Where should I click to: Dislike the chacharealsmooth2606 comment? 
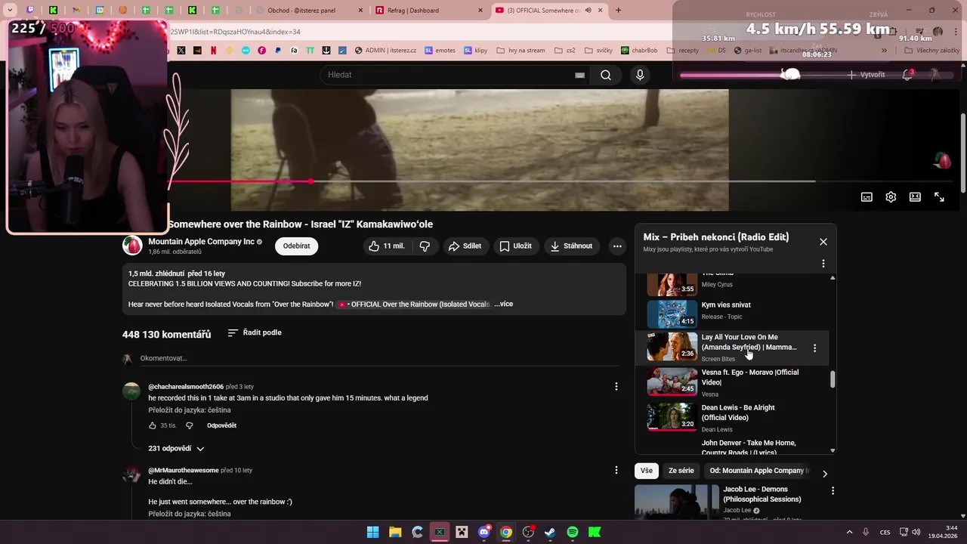tap(190, 425)
